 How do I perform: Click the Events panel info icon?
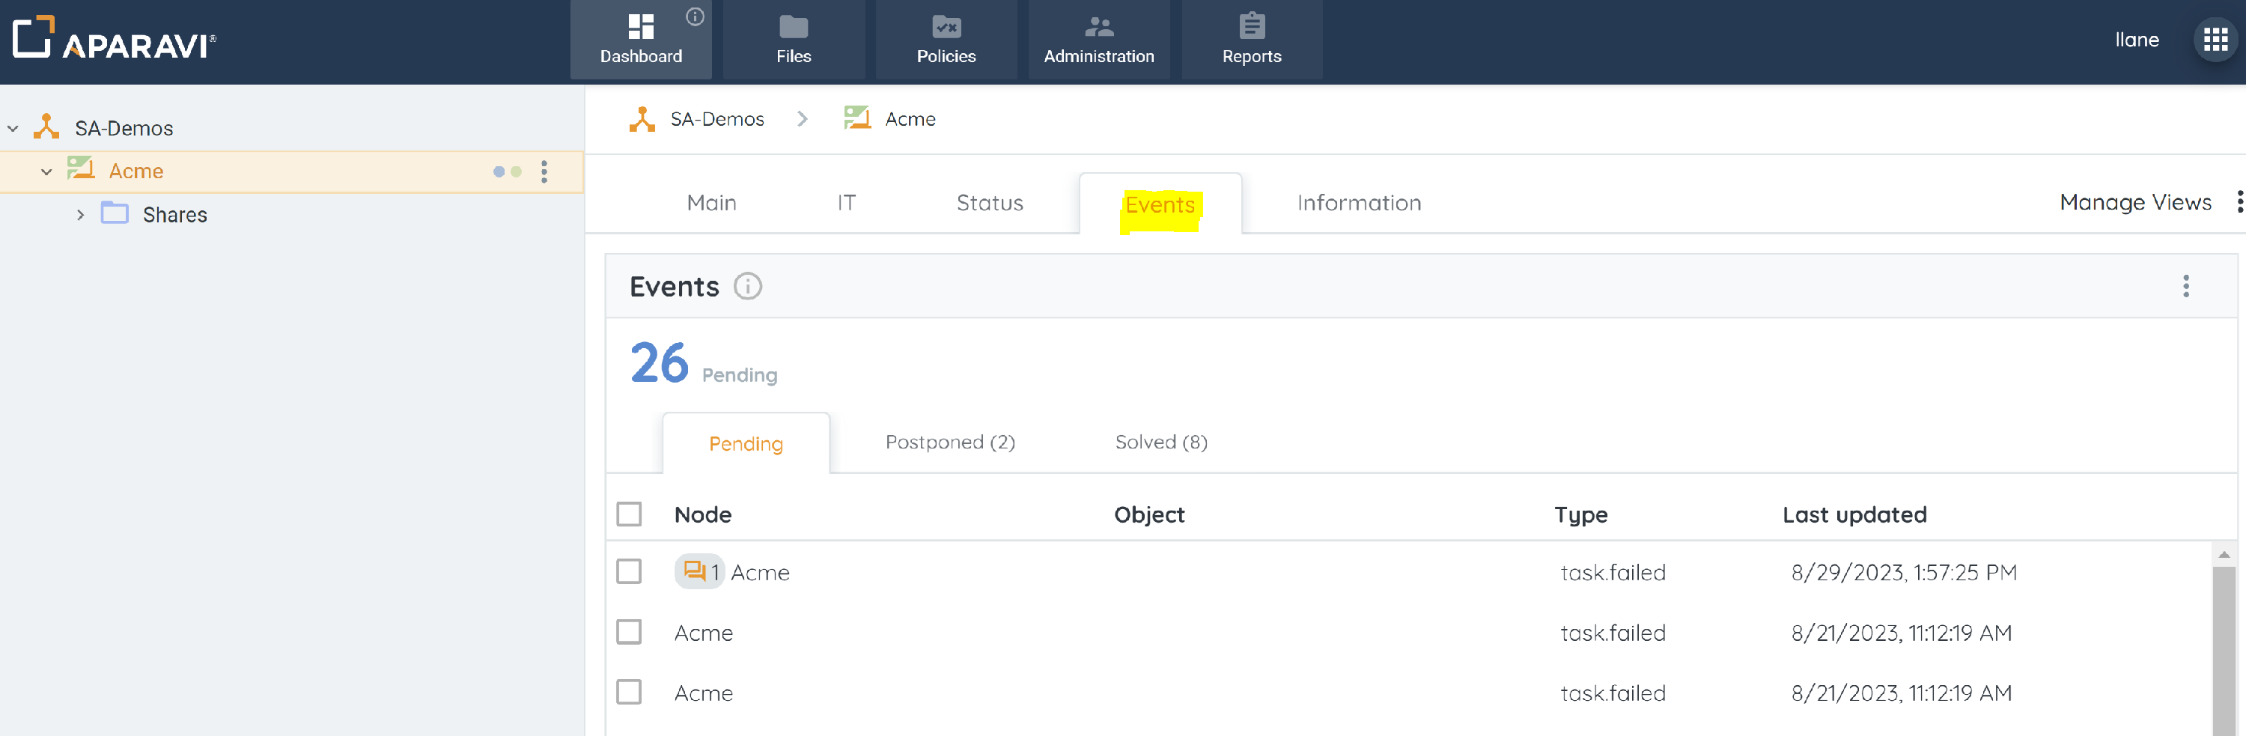tap(747, 286)
